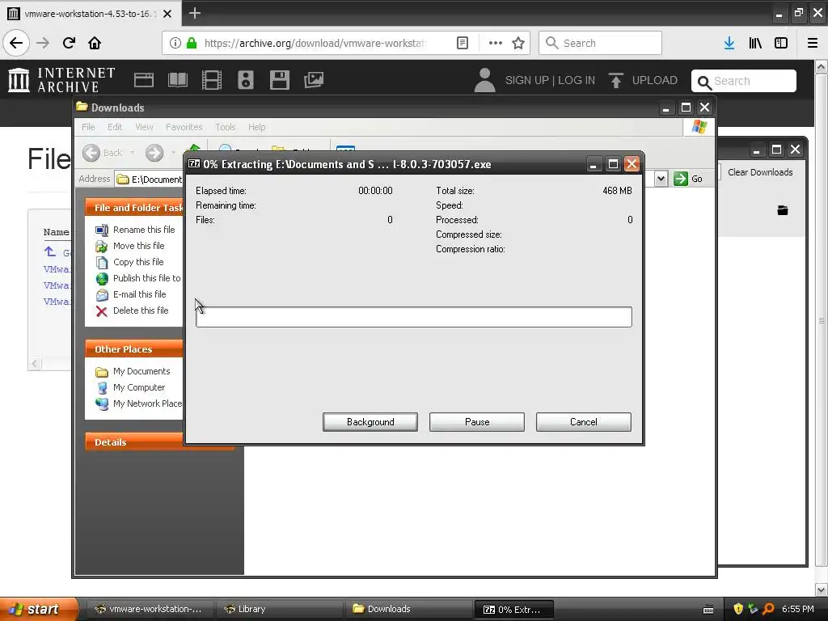The width and height of the screenshot is (828, 621).
Task: Click Back in the Downloads explorer
Action: click(x=103, y=153)
